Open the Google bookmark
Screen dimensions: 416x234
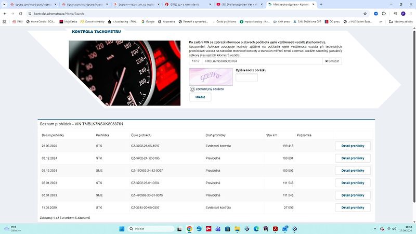pos(148,21)
